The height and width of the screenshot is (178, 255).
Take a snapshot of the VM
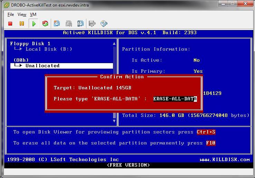pos(57,23)
